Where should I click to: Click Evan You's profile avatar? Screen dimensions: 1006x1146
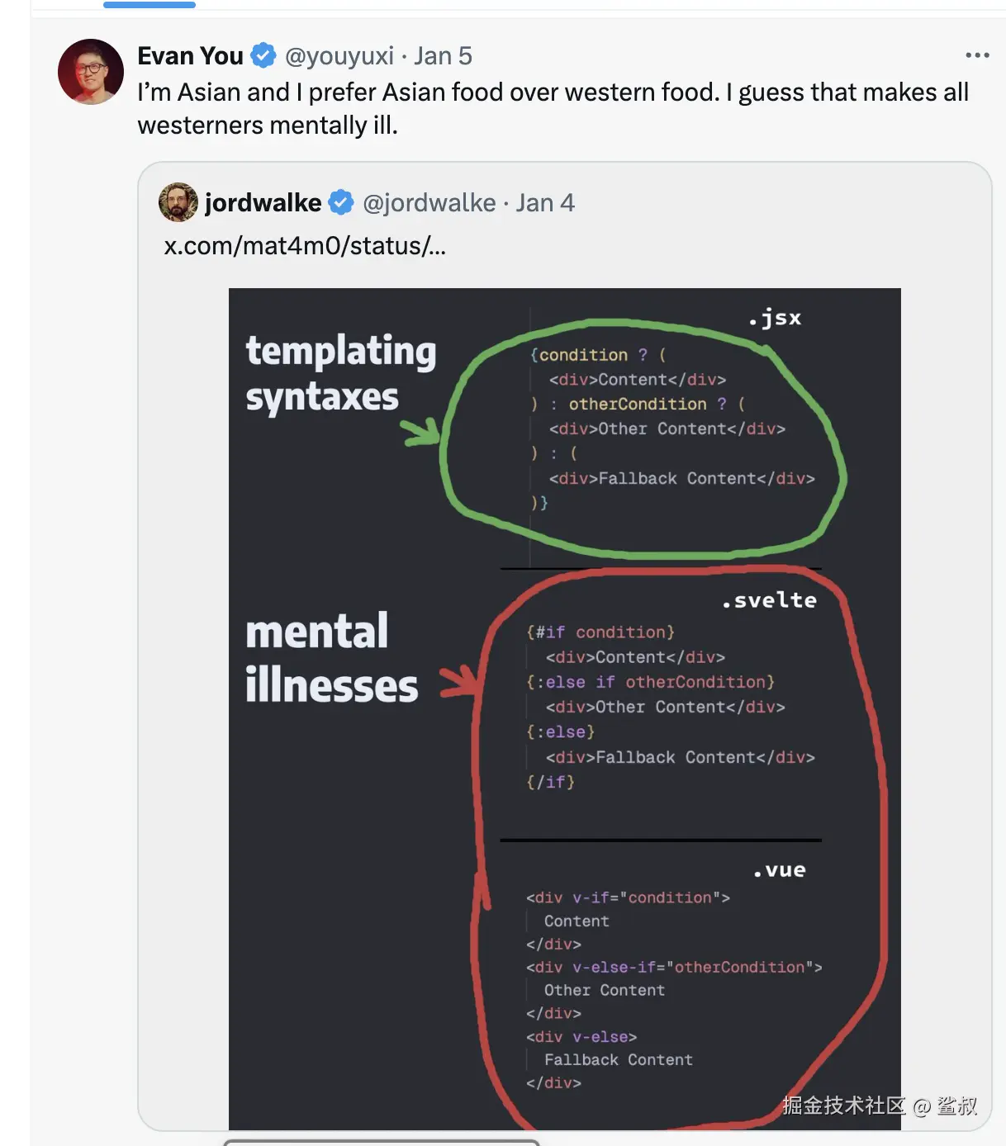91,72
